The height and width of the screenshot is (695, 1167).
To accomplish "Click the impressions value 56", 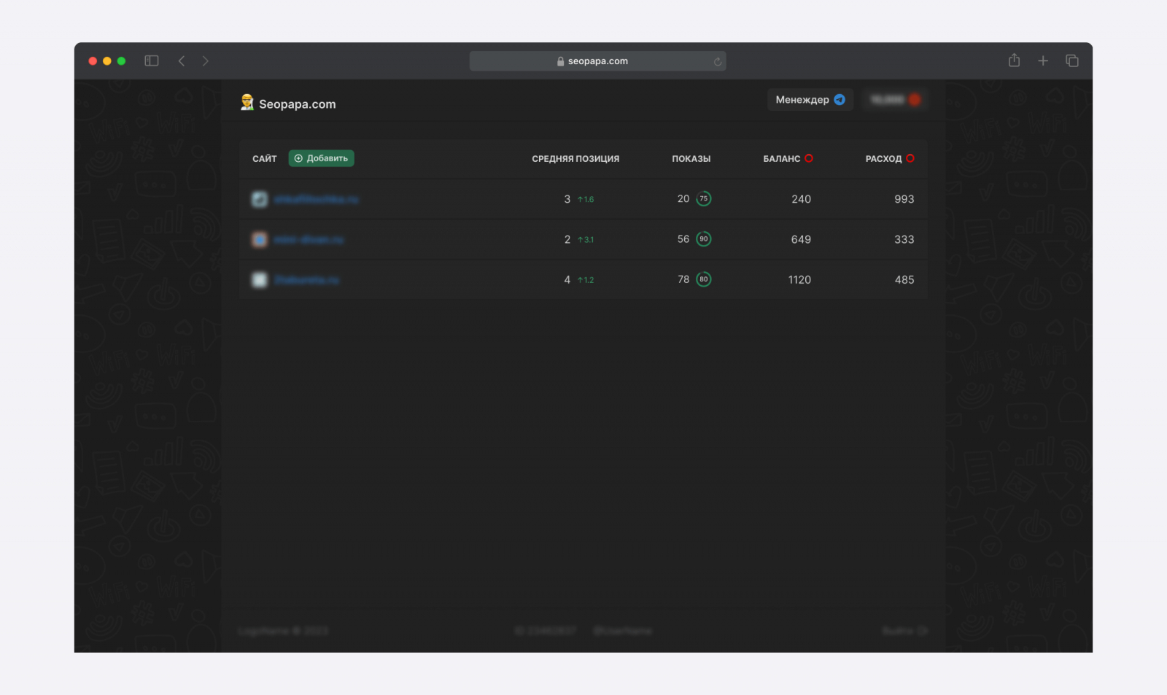I will point(683,239).
